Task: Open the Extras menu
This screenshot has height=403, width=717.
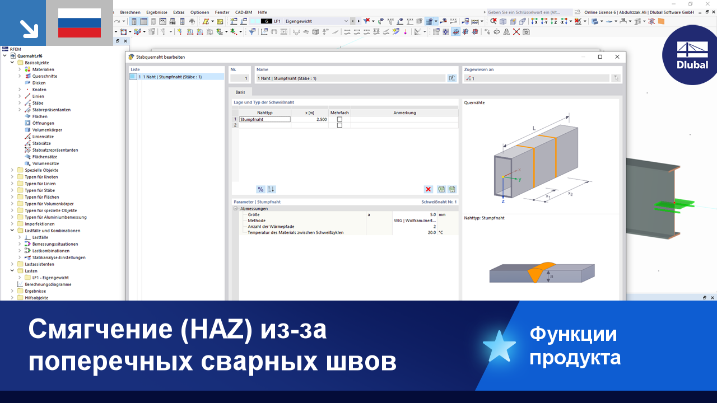Action: pyautogui.click(x=179, y=12)
